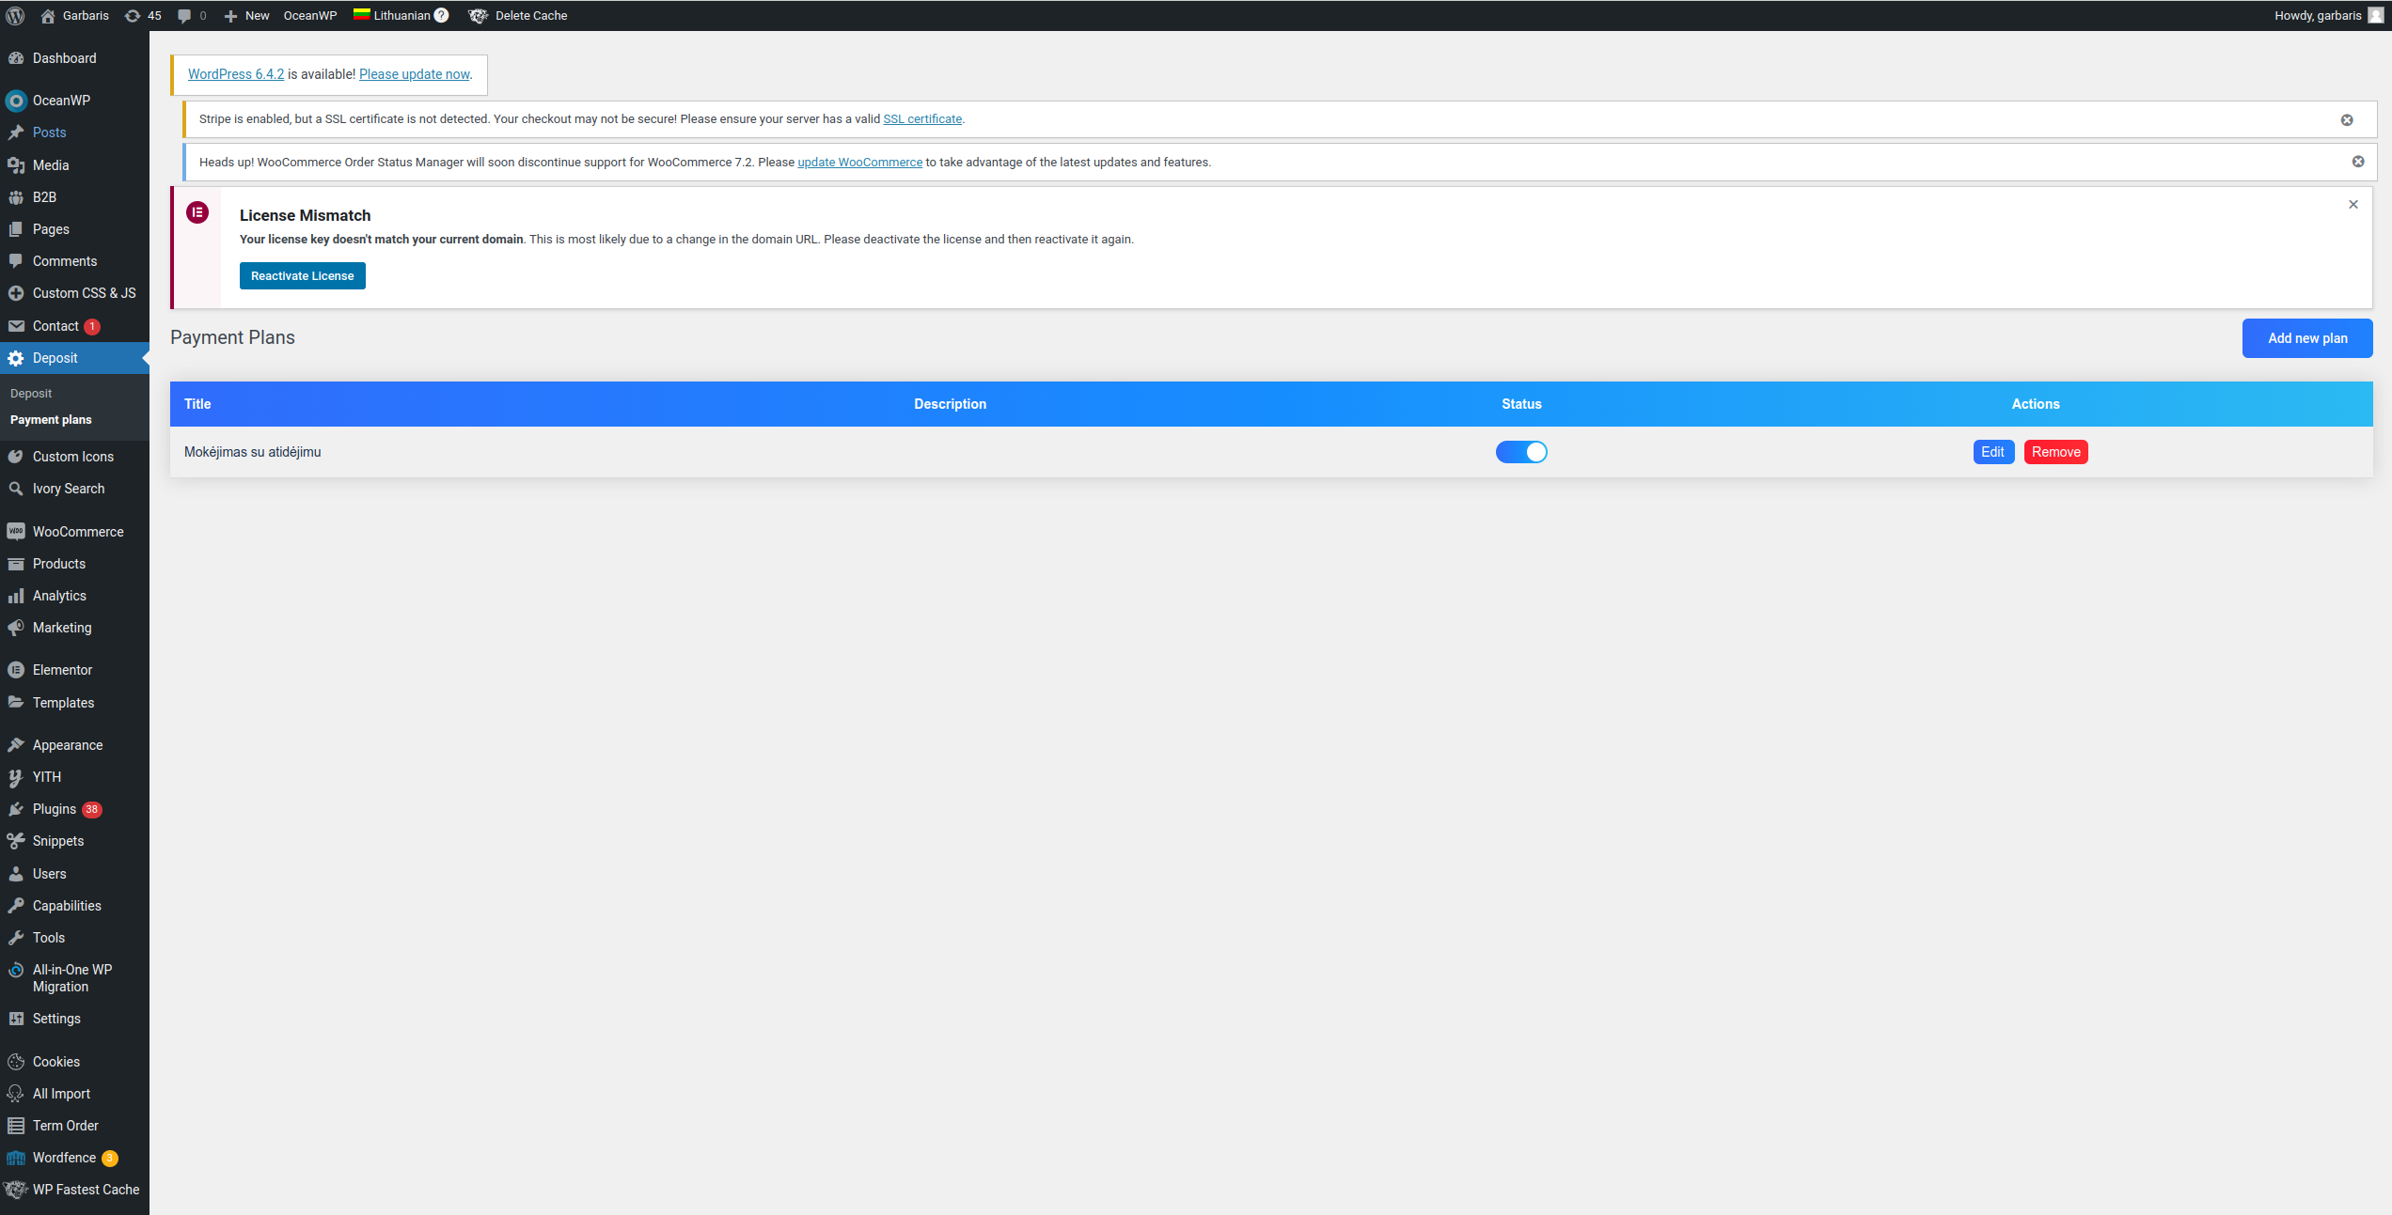Open the Deposit submenu item

click(31, 394)
